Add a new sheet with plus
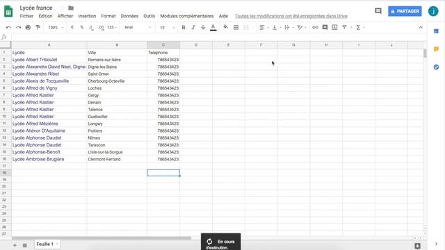 click(x=15, y=245)
